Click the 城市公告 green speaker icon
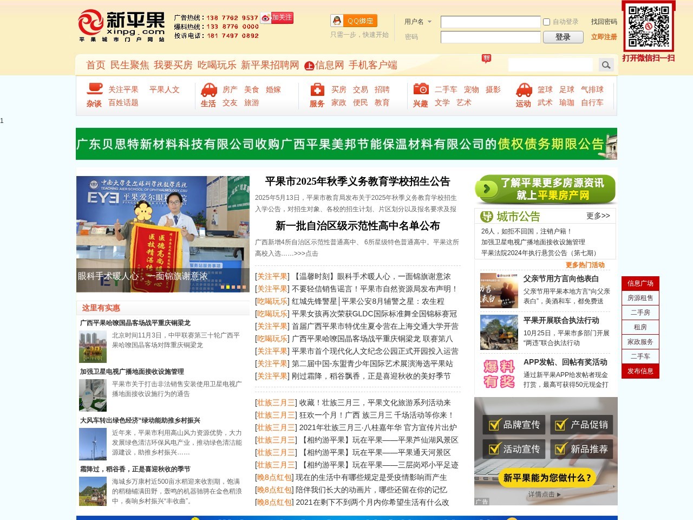Screen dimensions: 693x520 pos(486,217)
